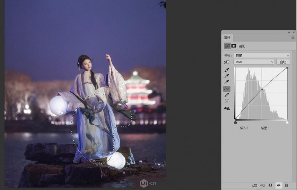The width and height of the screenshot is (297, 190).
Task: Open the preset dropdown showing 自定
Action: pyautogui.click(x=262, y=55)
